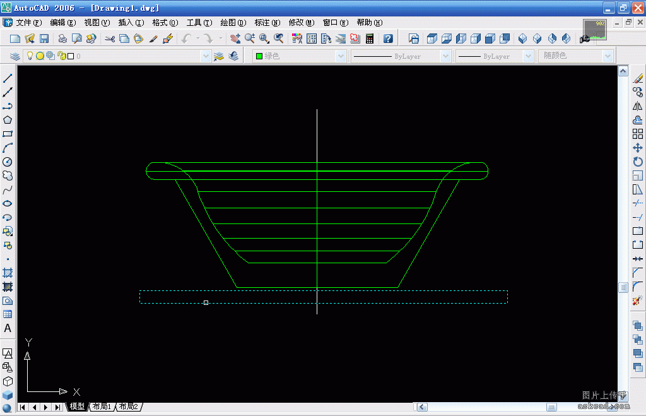Viewport: 646px width, 416px height.
Task: Switch to the 布局2 layout tab
Action: point(129,407)
